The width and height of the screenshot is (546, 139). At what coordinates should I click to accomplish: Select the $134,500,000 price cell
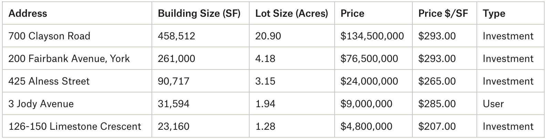tap(372, 36)
